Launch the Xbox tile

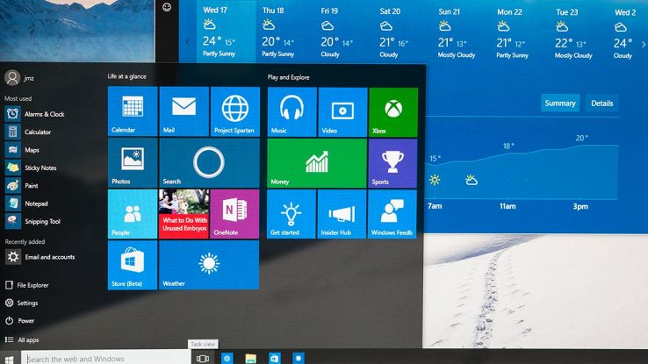click(x=393, y=112)
